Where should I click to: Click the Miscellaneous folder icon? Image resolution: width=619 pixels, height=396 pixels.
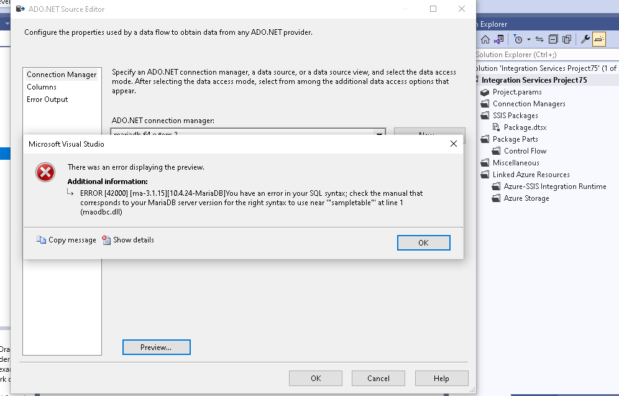[485, 163]
